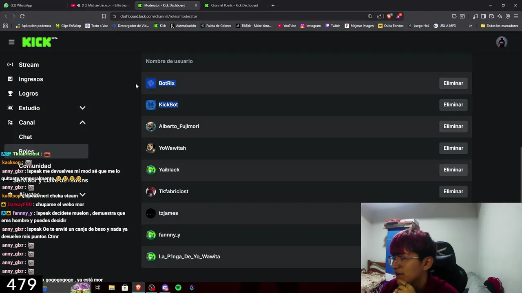This screenshot has height=293, width=522.
Task: Close the Moderator Kick Dashboard tab
Action: (196, 5)
